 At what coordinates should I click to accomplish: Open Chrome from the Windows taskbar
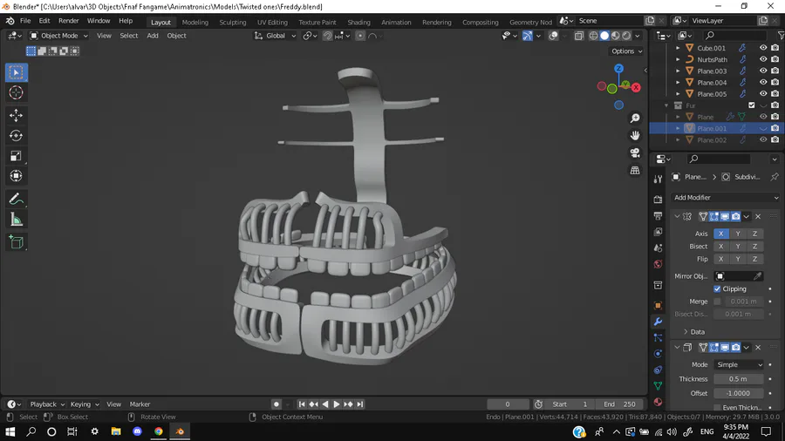[159, 431]
